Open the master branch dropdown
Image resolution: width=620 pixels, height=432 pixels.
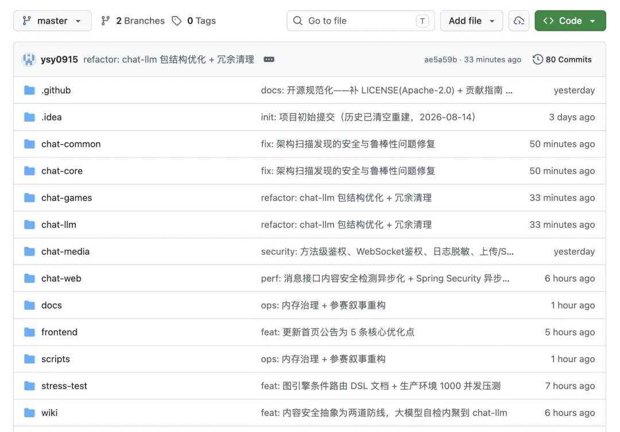[x=52, y=21]
